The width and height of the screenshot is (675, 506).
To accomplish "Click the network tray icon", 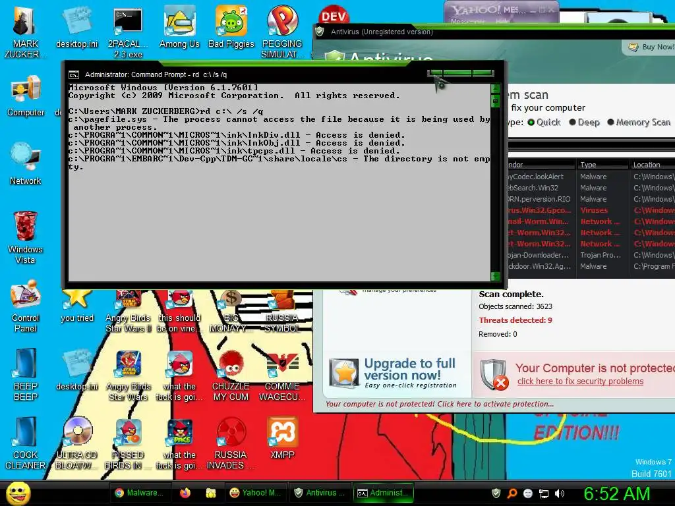I will (544, 493).
